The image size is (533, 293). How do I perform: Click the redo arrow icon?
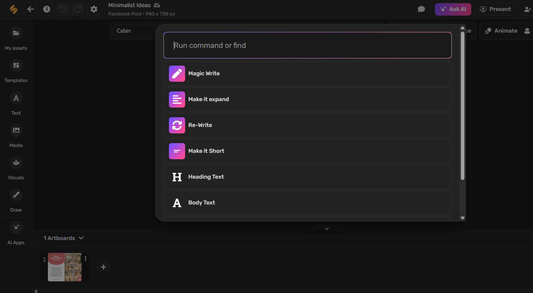(x=78, y=9)
